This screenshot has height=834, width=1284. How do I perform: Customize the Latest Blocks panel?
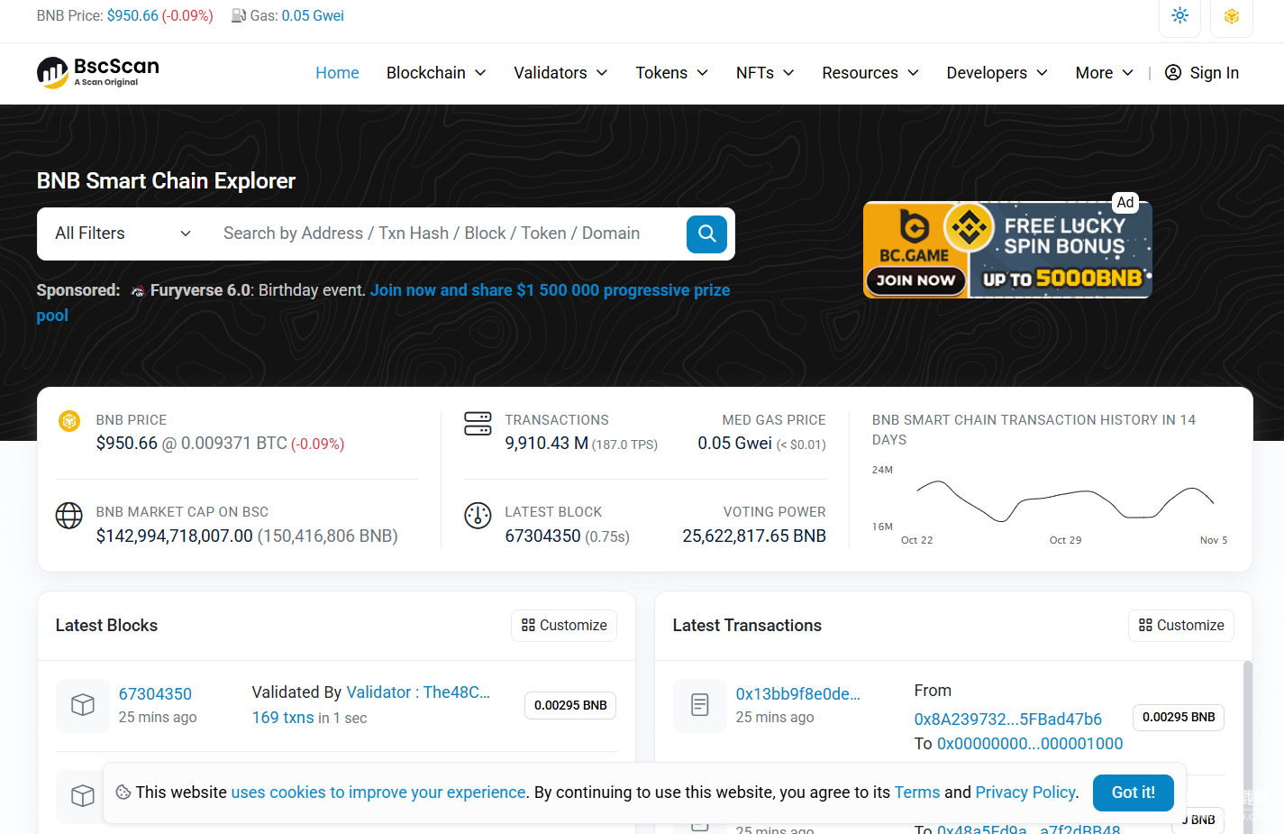(x=564, y=626)
